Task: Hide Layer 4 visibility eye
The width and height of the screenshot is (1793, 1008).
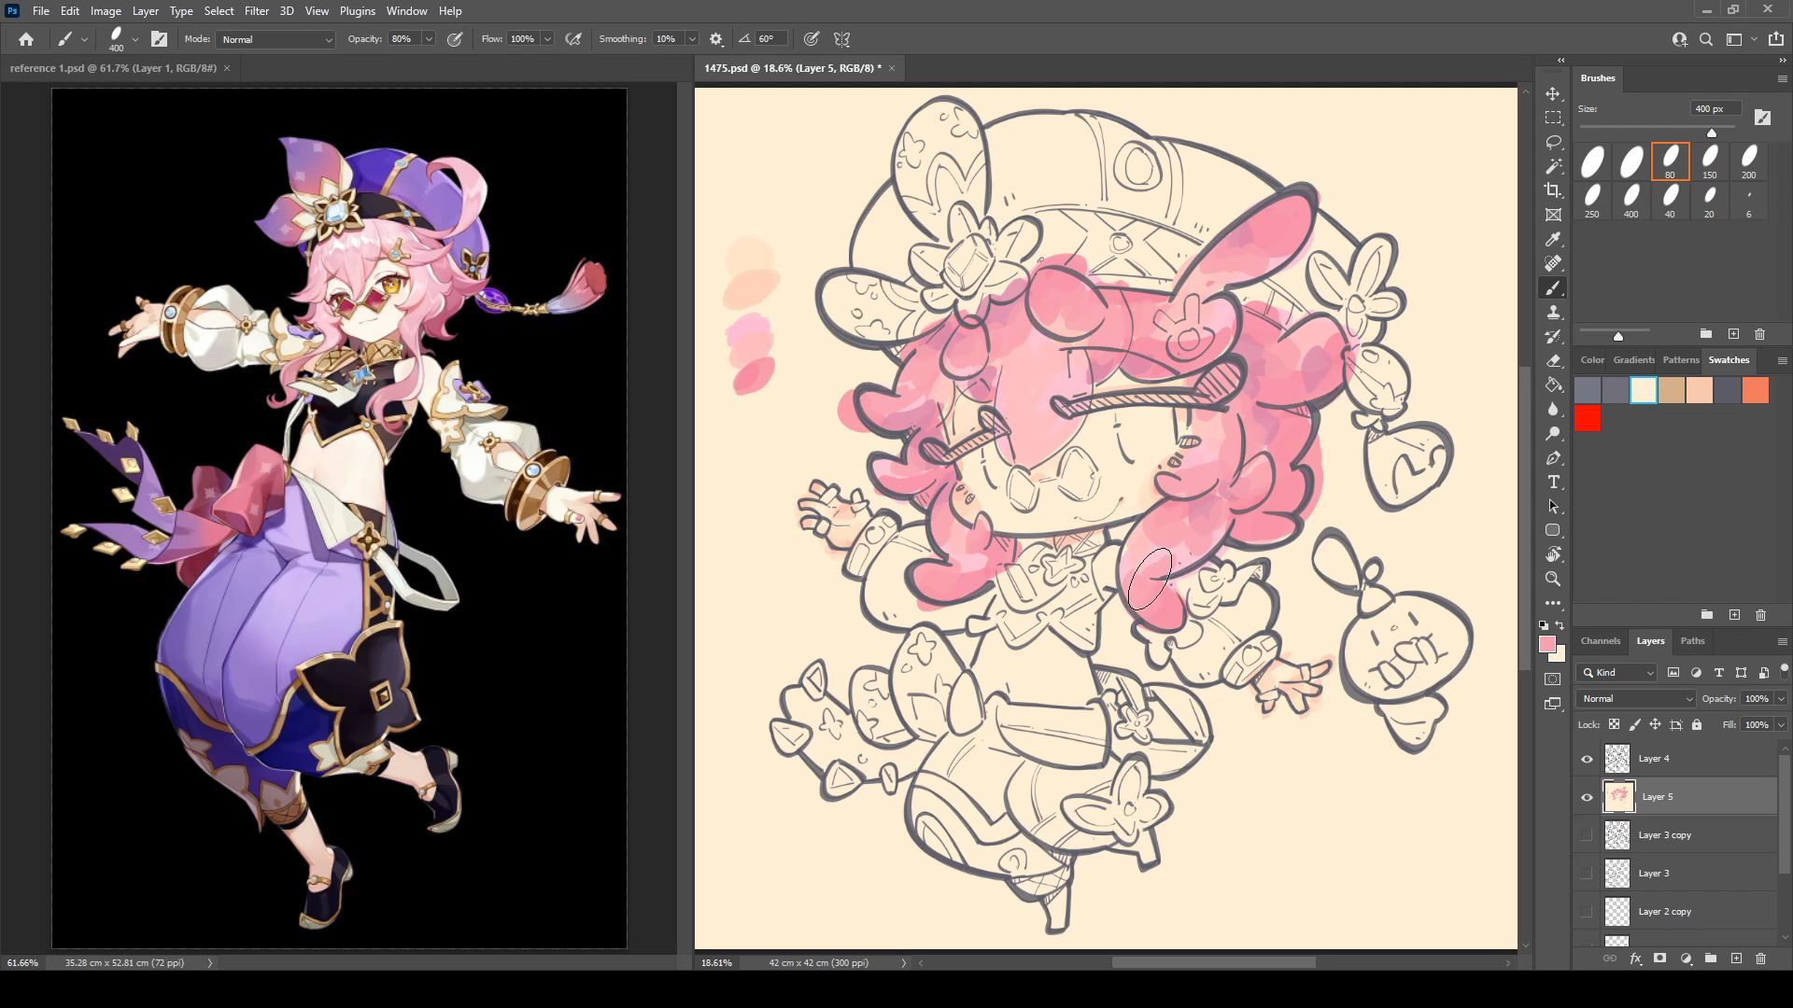Action: pyautogui.click(x=1587, y=759)
